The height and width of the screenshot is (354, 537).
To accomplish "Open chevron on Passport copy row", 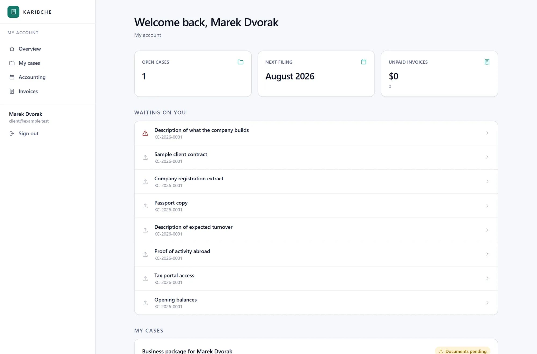I will [x=487, y=206].
